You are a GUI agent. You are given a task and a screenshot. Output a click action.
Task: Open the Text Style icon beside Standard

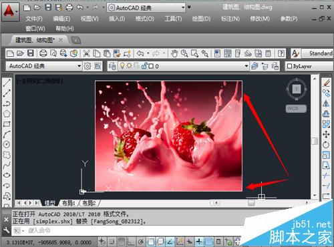coord(295,53)
